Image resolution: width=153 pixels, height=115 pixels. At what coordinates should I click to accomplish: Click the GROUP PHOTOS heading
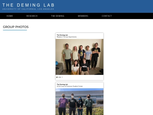16,27
